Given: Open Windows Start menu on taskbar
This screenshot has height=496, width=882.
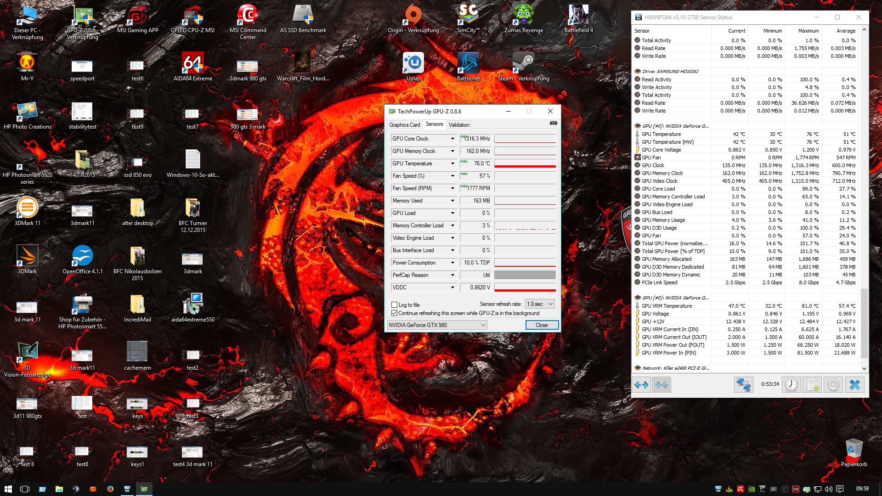Looking at the screenshot, I should click(8, 489).
